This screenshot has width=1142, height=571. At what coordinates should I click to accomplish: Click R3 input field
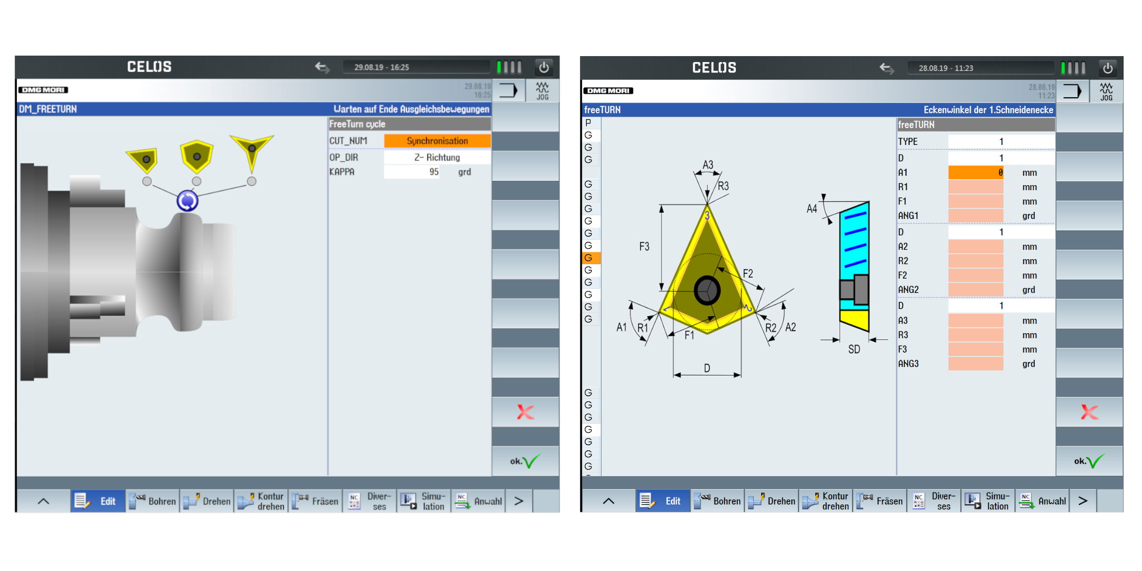(976, 335)
